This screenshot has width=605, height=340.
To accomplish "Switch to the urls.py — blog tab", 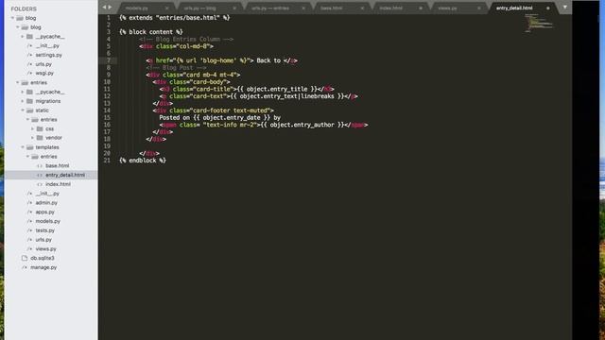I will [x=199, y=8].
